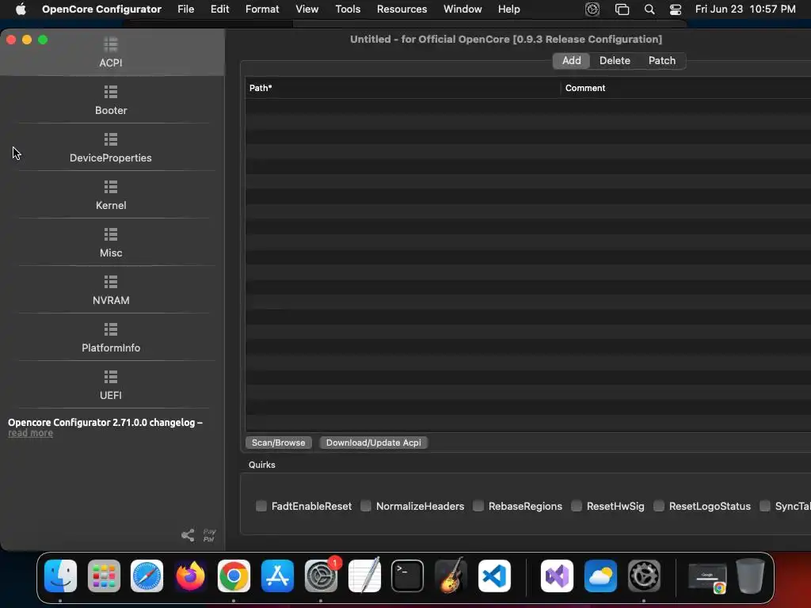The image size is (811, 608).
Task: Open Finder from the Dock
Action: tap(60, 576)
